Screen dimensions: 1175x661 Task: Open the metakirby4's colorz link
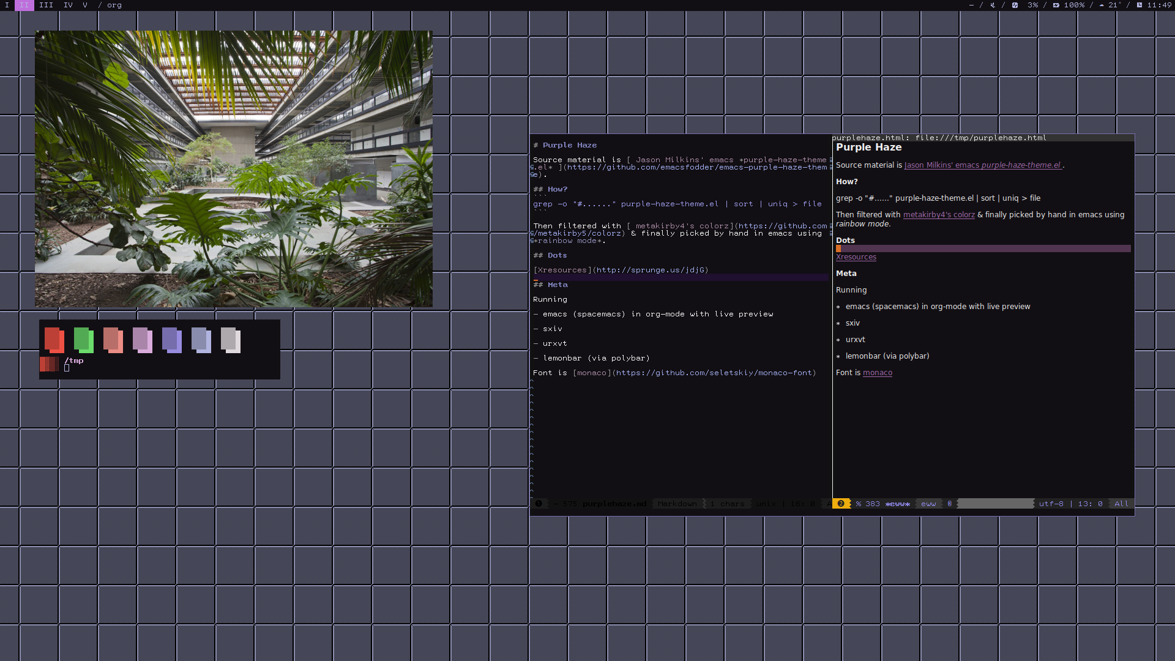pyautogui.click(x=938, y=215)
